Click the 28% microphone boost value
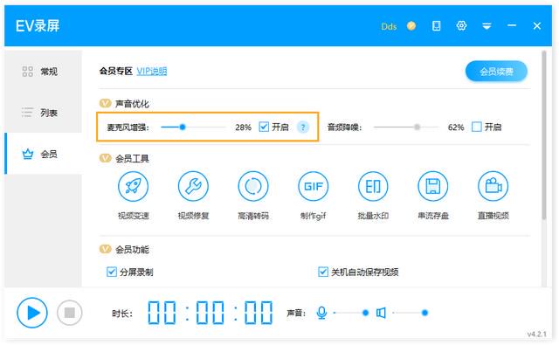The image size is (559, 345). click(x=243, y=128)
